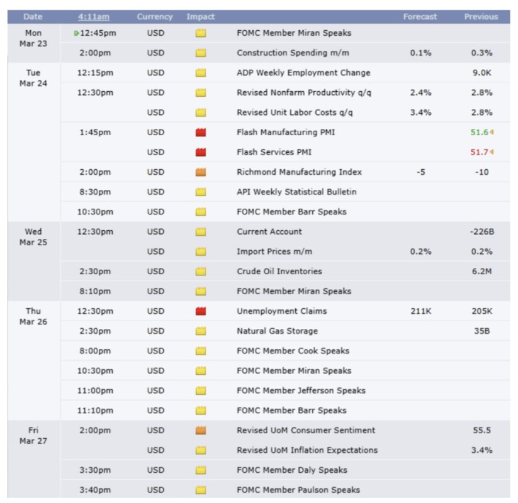This screenshot has width=518, height=503.
Task: Click the orange impact icon for Richmond Manufacturing Index
Action: 201,172
